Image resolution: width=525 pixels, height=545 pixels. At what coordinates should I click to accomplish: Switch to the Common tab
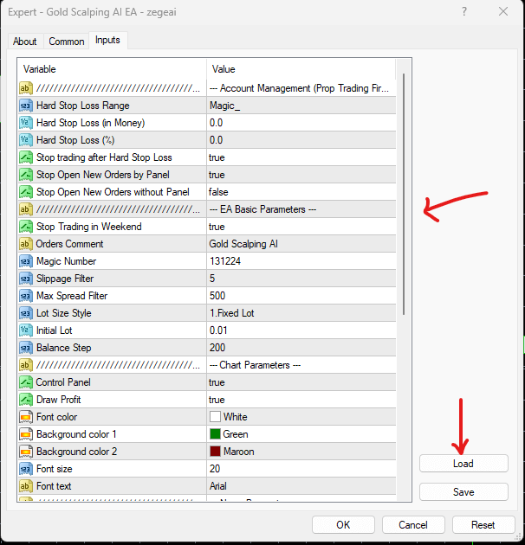(67, 42)
